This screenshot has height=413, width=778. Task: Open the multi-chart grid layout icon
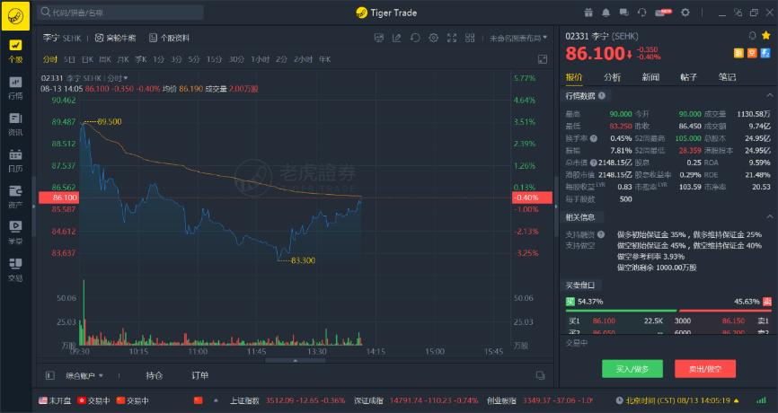click(470, 38)
